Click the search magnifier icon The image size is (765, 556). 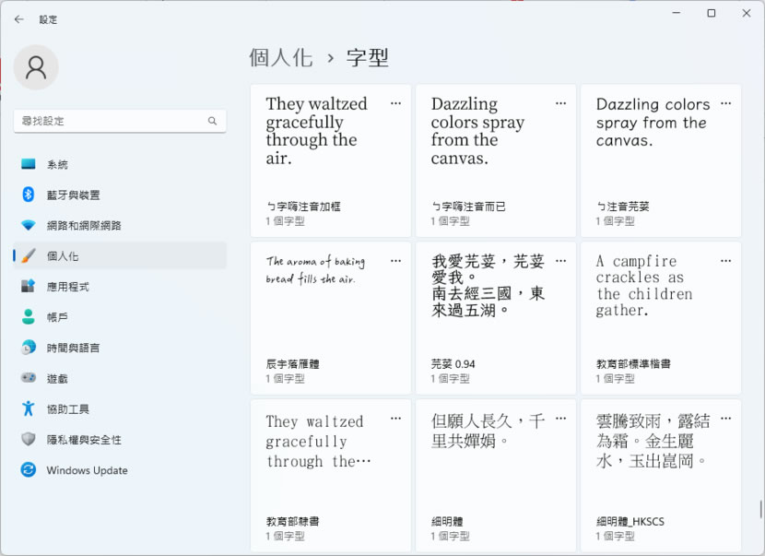(x=212, y=121)
